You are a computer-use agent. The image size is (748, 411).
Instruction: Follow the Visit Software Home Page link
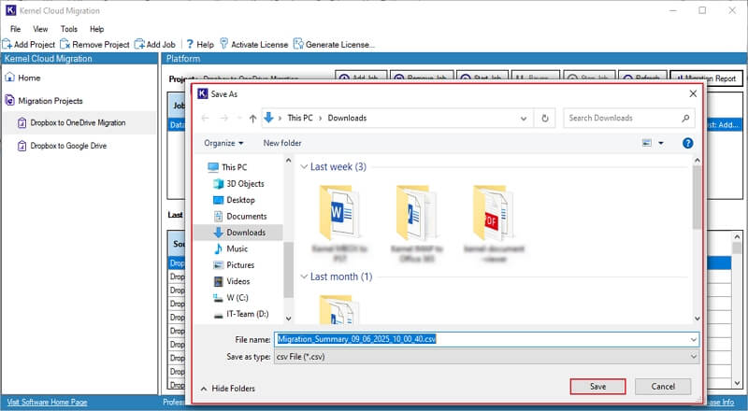[48, 402]
